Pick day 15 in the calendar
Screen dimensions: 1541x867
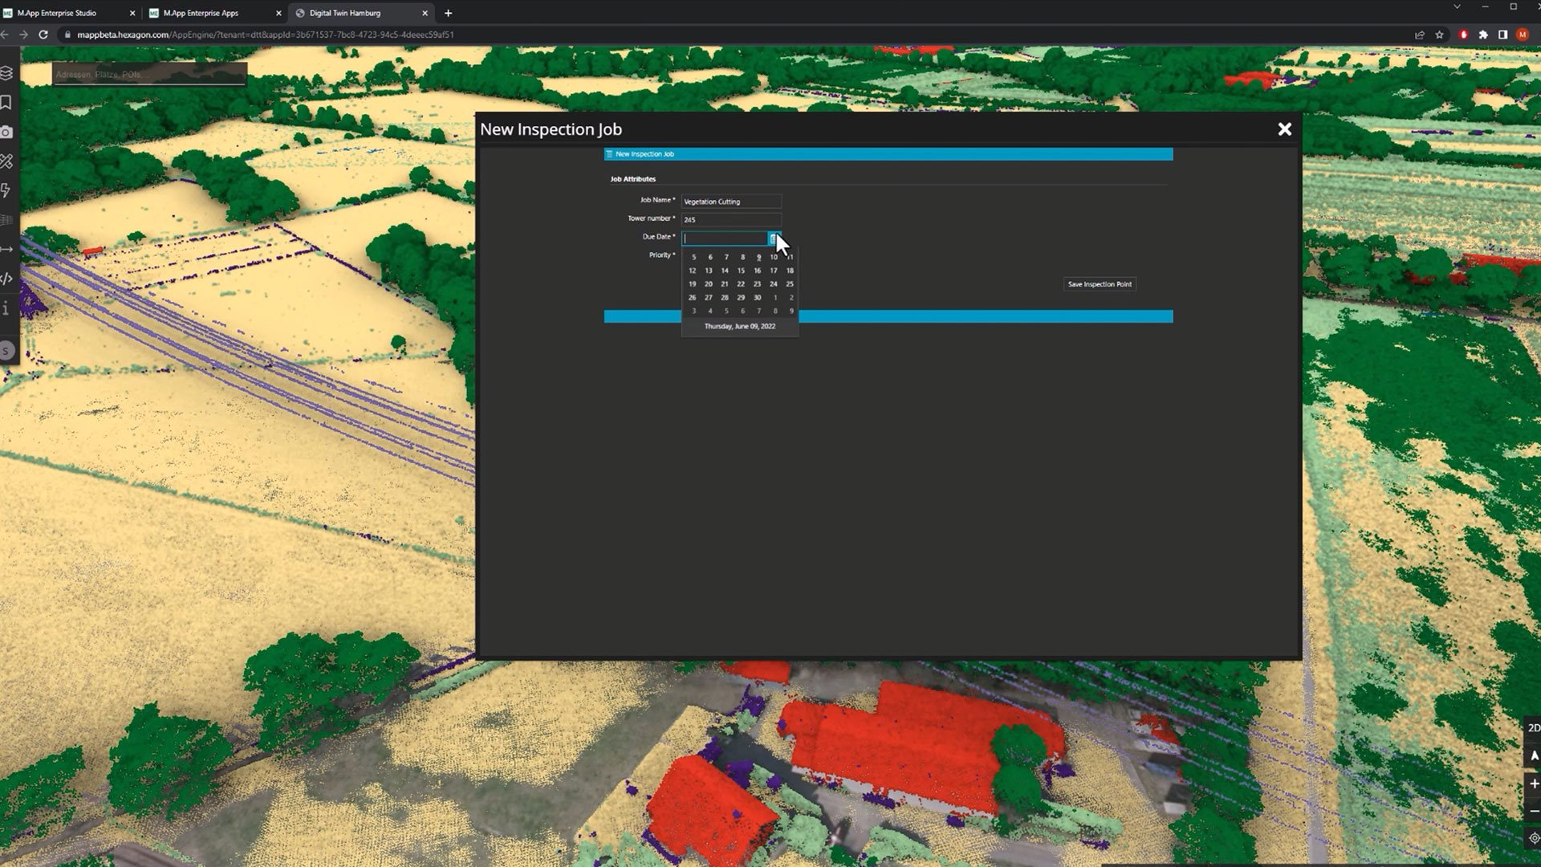pos(741,271)
